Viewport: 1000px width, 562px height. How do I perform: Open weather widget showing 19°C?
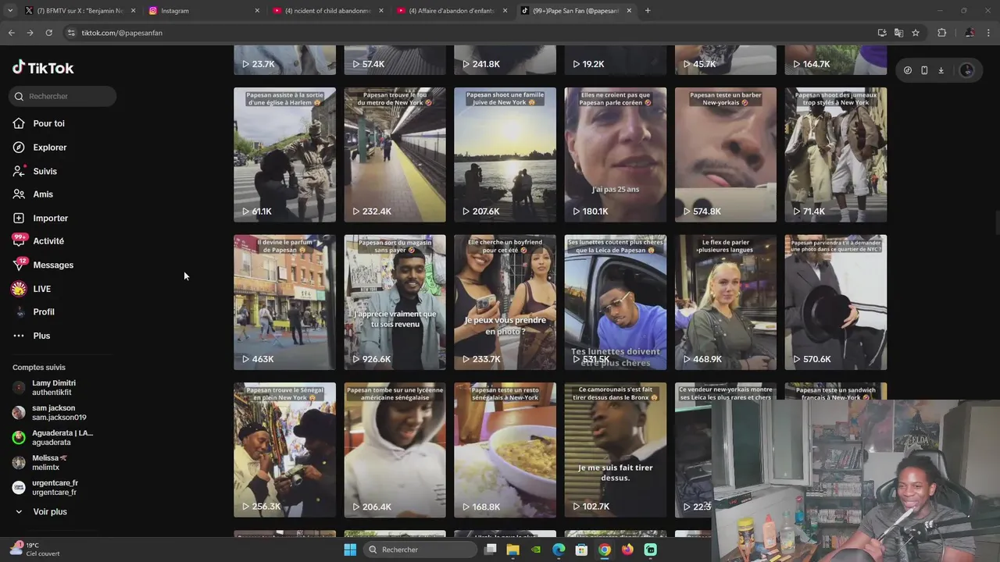[35, 550]
